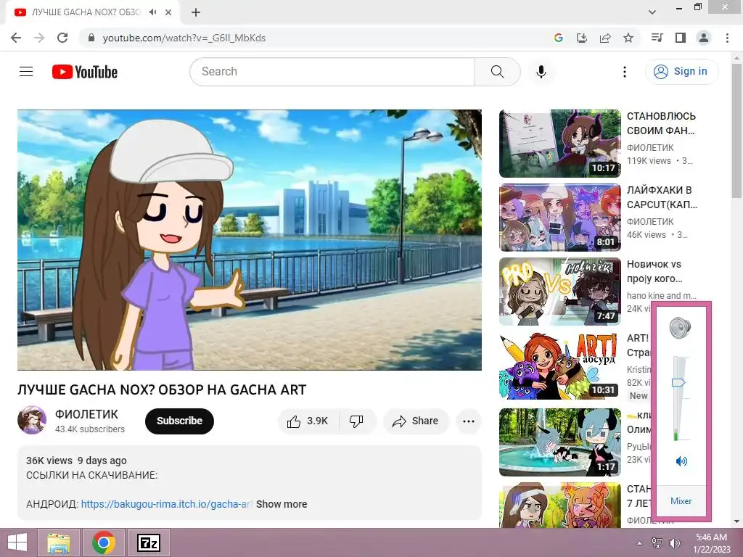Go to YouTube home via logo
The width and height of the screenshot is (743, 557).
85,72
